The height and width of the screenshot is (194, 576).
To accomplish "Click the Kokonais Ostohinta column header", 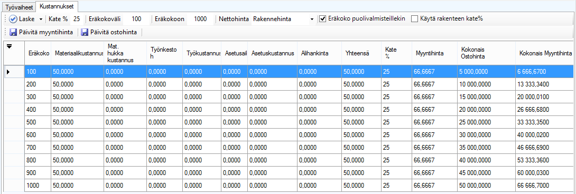I will point(486,53).
